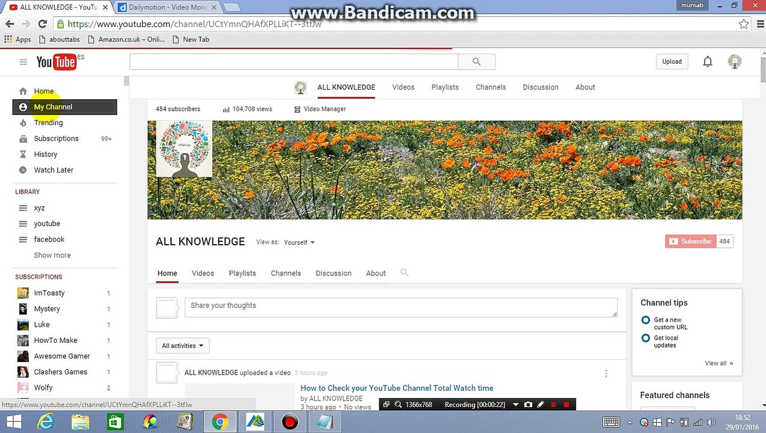The height and width of the screenshot is (433, 766).
Task: Click the Windows Start button
Action: coord(13,422)
